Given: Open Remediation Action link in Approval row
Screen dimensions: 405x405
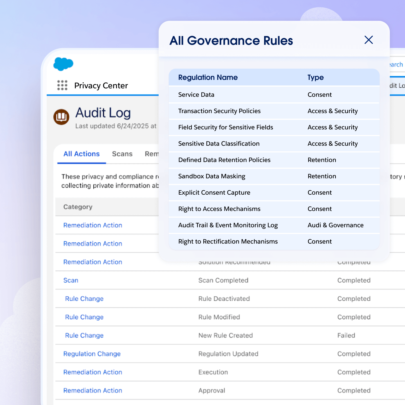Looking at the screenshot, I should click(x=93, y=390).
